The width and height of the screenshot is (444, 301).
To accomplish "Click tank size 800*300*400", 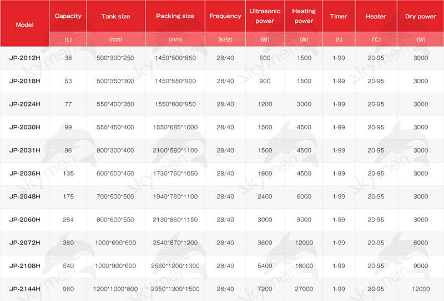I will coord(115,150).
